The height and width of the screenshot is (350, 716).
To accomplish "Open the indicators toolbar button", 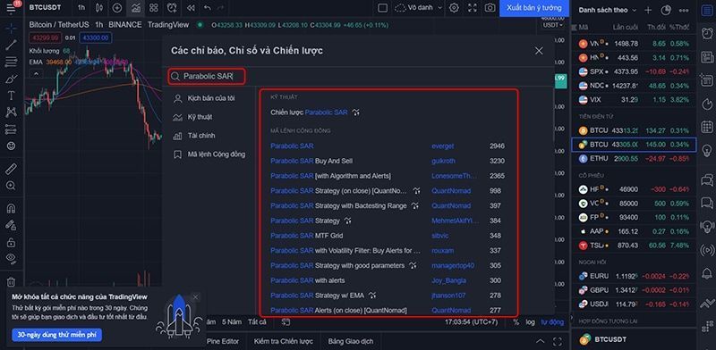I will pos(136,8).
